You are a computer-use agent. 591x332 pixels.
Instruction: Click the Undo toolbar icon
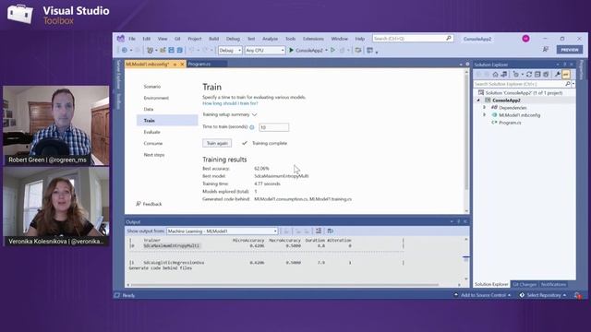pos(191,50)
